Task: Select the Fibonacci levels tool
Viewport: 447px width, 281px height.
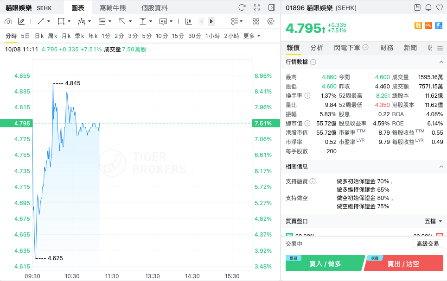Action: (102, 21)
